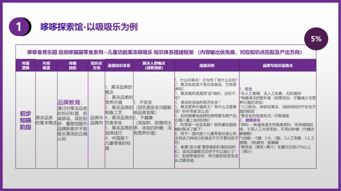Click the "内容维度" column header
Image resolution: width=341 pixels, height=191 pixels.
pos(46,65)
